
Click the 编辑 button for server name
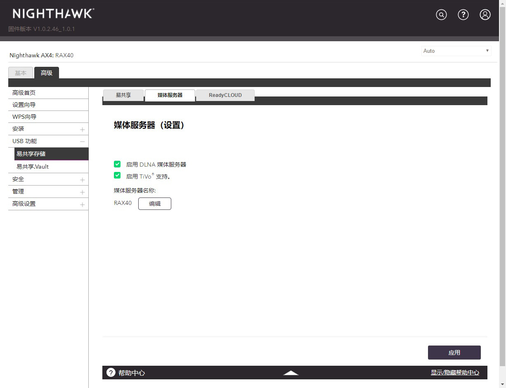click(x=155, y=204)
